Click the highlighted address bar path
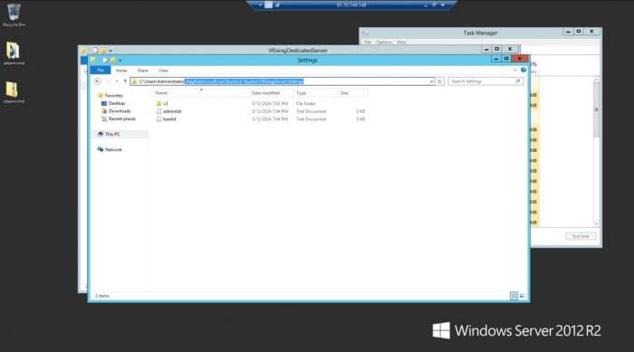 [244, 81]
